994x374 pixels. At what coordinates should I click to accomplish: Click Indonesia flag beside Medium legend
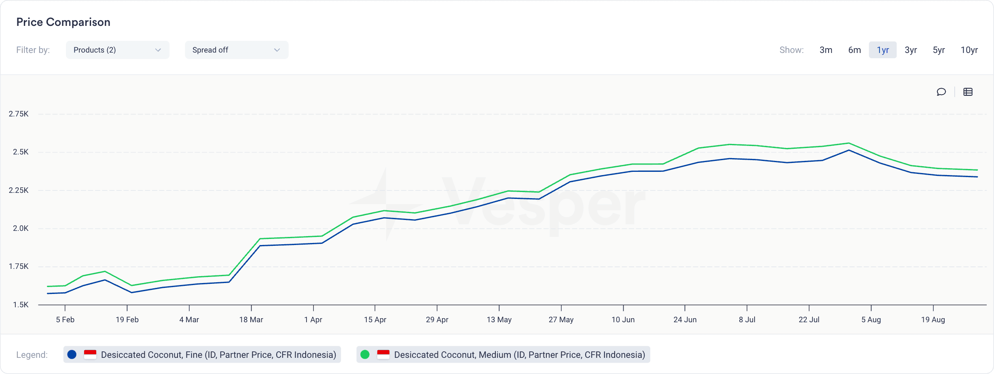[x=383, y=355]
